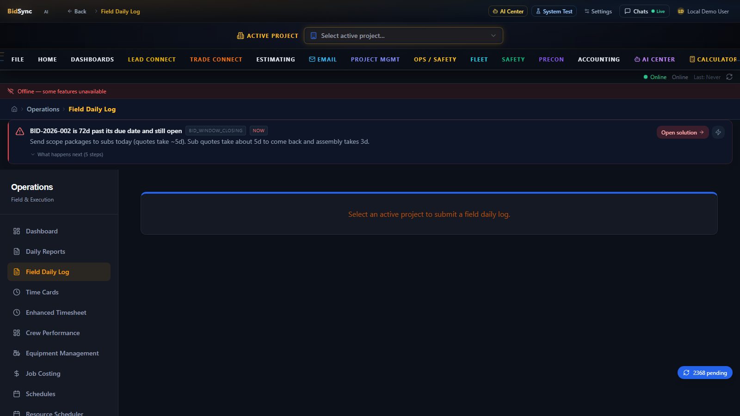Open the PROJECT MGMT menu
This screenshot has width=740, height=416.
click(x=375, y=59)
